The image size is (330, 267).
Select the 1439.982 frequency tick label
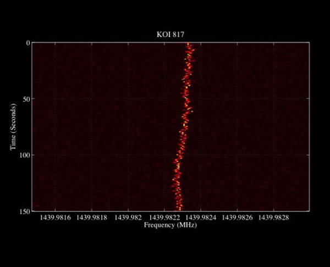(129, 218)
